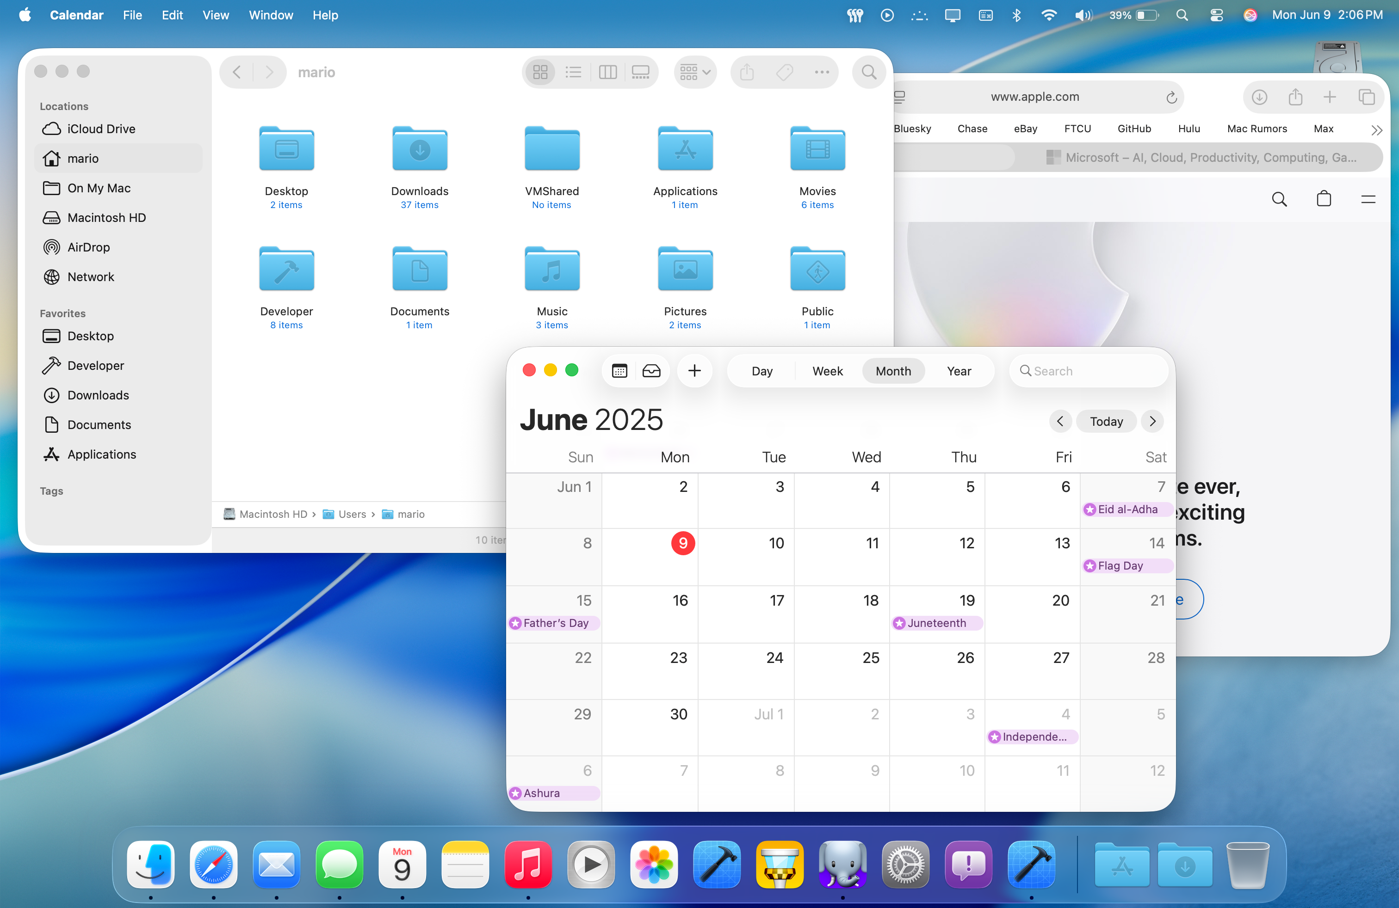Click Finder search magnifier icon
This screenshot has height=908, width=1399.
point(869,72)
